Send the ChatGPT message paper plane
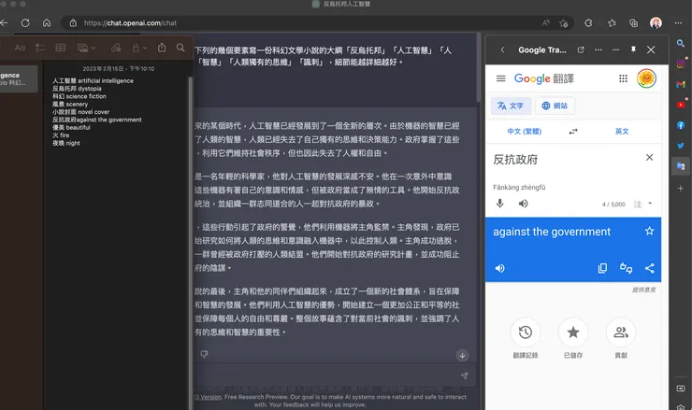Viewport: 692px width, 410px height. click(x=464, y=375)
